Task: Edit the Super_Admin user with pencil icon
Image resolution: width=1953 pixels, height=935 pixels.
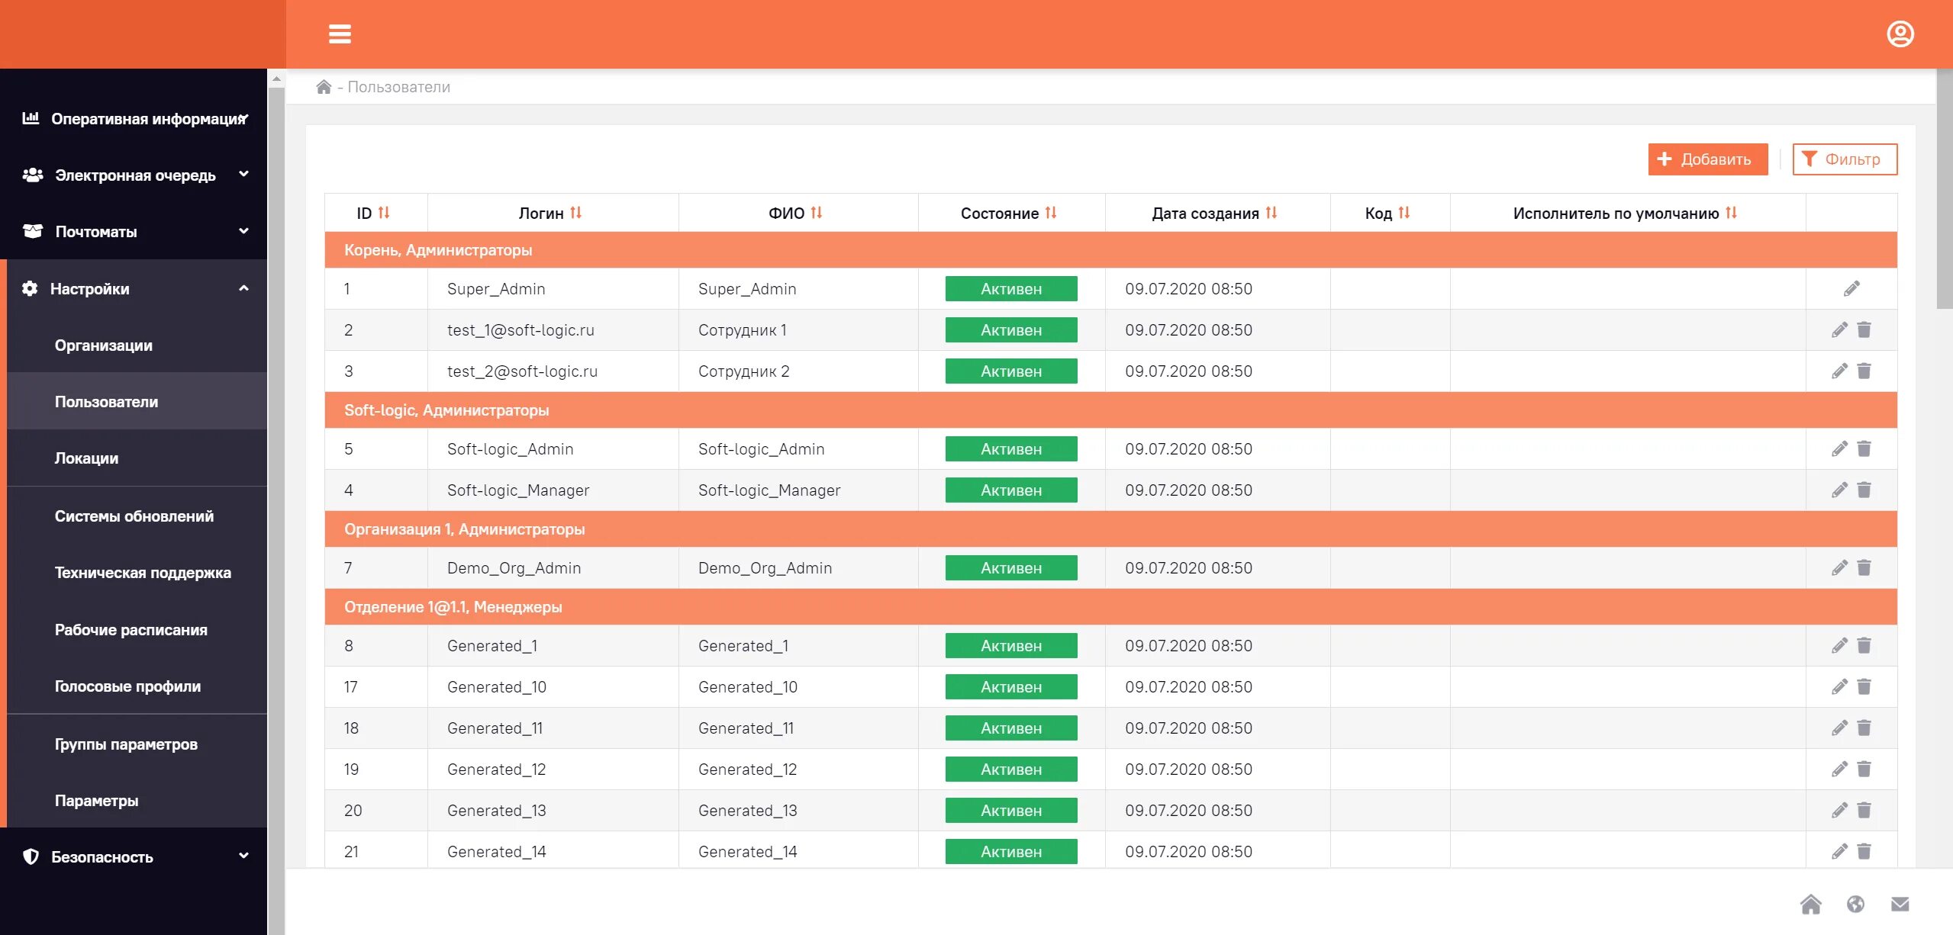Action: pos(1851,289)
